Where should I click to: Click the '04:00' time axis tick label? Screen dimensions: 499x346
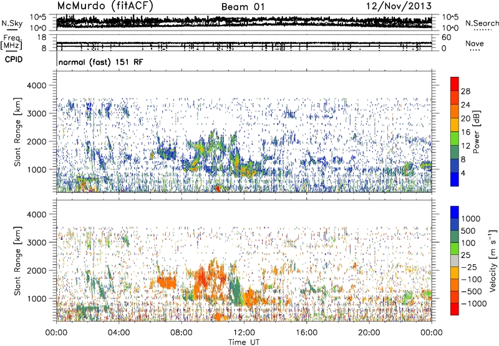(119, 333)
